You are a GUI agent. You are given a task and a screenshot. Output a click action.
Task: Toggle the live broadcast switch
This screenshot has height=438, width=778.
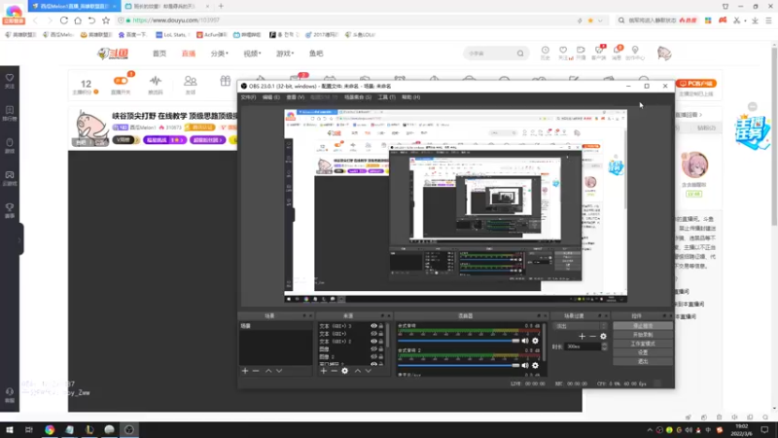[x=121, y=81]
